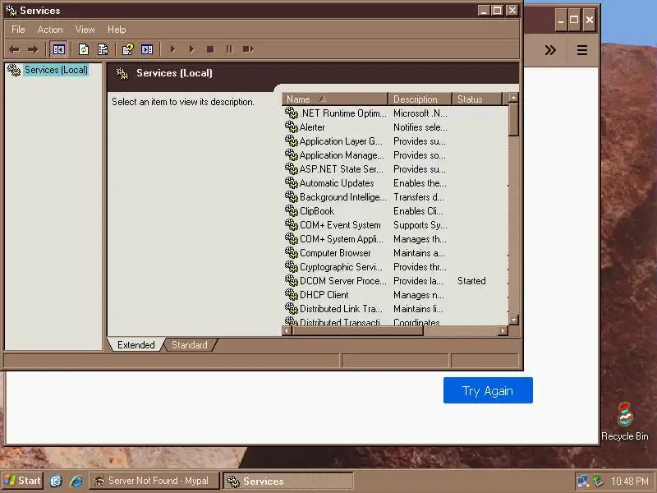Select the COM+ Event System service
Image resolution: width=657 pixels, height=493 pixels.
click(395, 225)
